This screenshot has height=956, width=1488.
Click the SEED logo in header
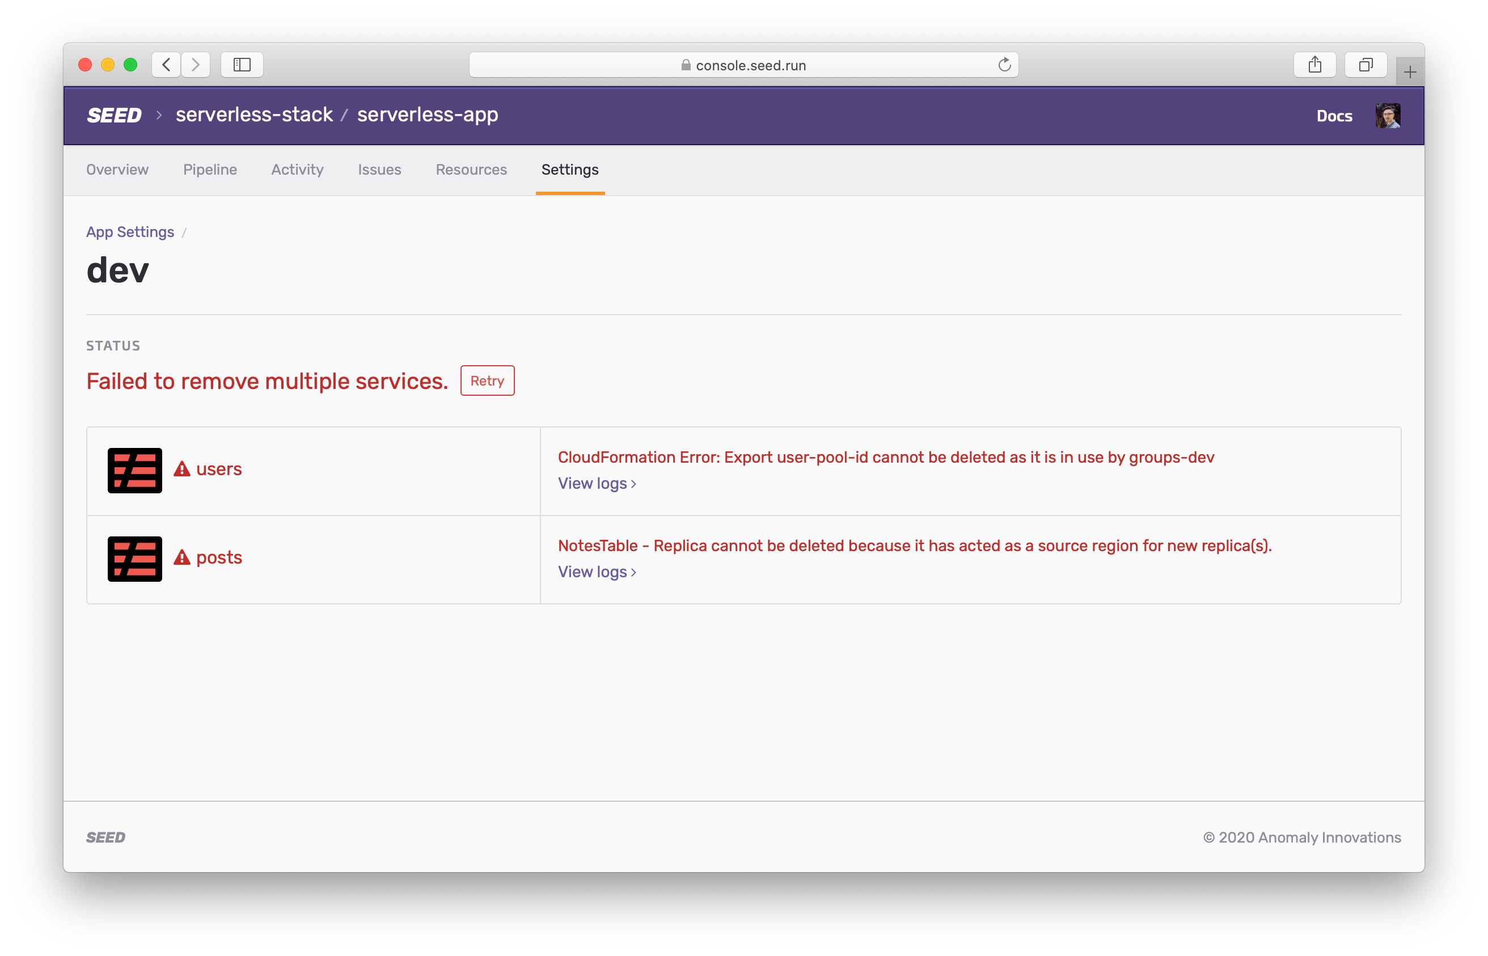tap(114, 116)
